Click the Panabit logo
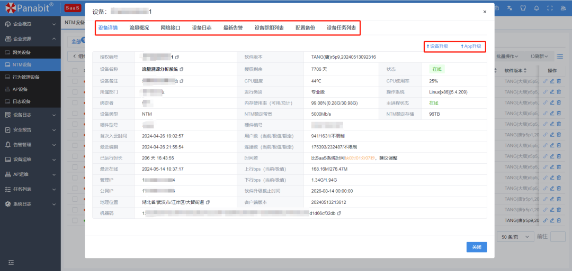The height and width of the screenshot is (271, 572). [29, 7]
